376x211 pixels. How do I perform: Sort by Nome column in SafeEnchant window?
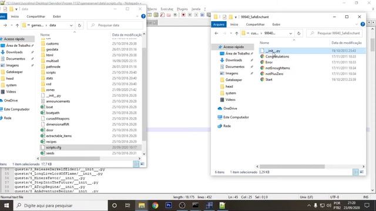[x=264, y=43]
